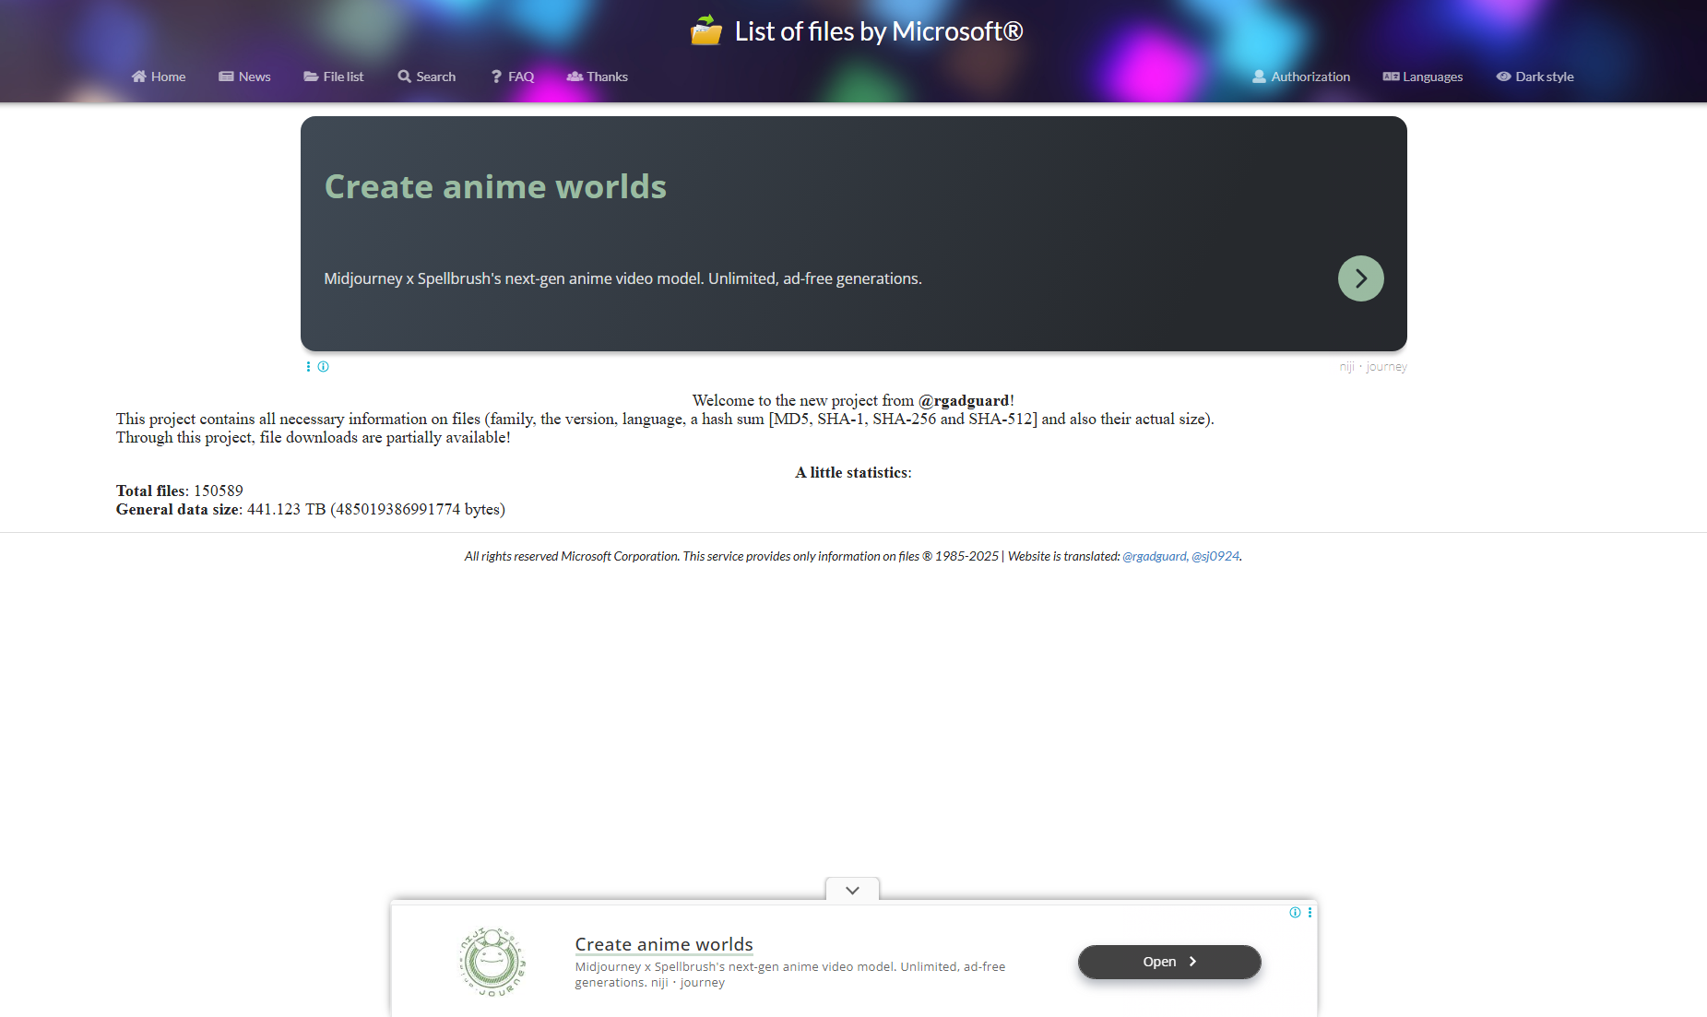Click the house icon beside Home
This screenshot has width=1707, height=1017.
point(139,77)
